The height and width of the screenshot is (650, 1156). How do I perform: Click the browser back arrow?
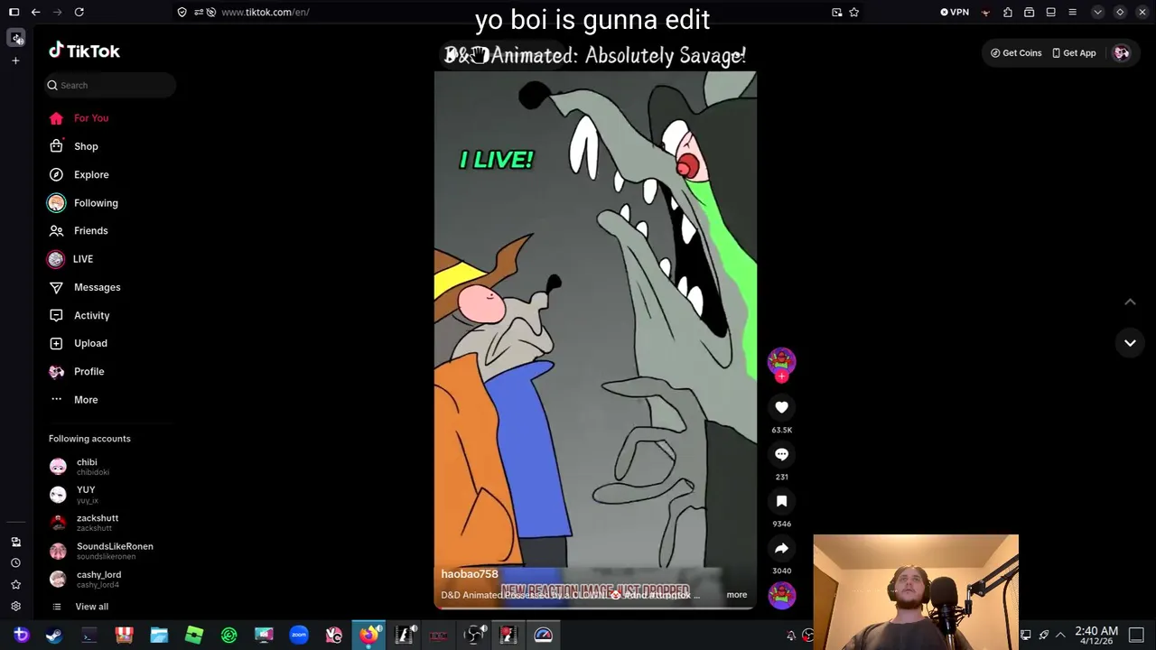coord(36,12)
